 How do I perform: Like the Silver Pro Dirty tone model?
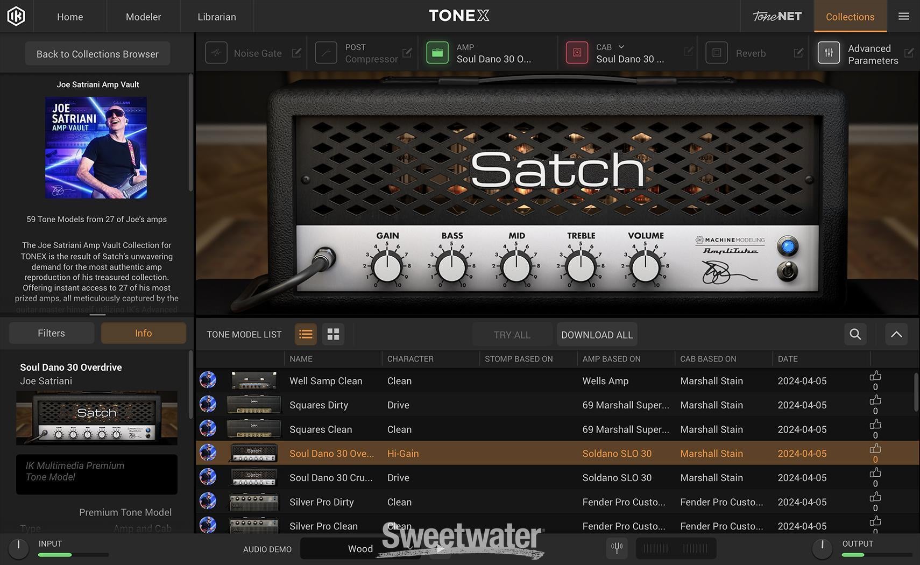pos(875,497)
